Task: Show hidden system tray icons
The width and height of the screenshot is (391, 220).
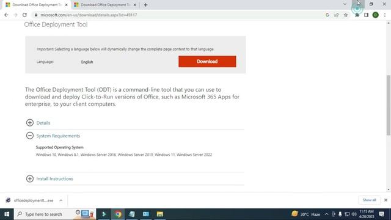Action: [x=326, y=214]
